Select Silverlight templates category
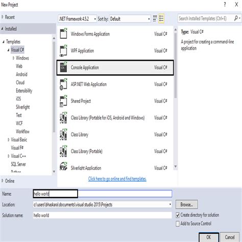This screenshot has height=242, width=242. pos(23,107)
